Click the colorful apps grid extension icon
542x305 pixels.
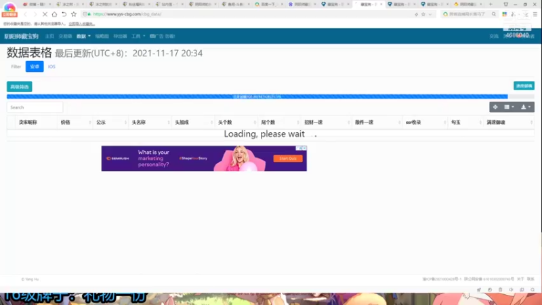point(504,14)
